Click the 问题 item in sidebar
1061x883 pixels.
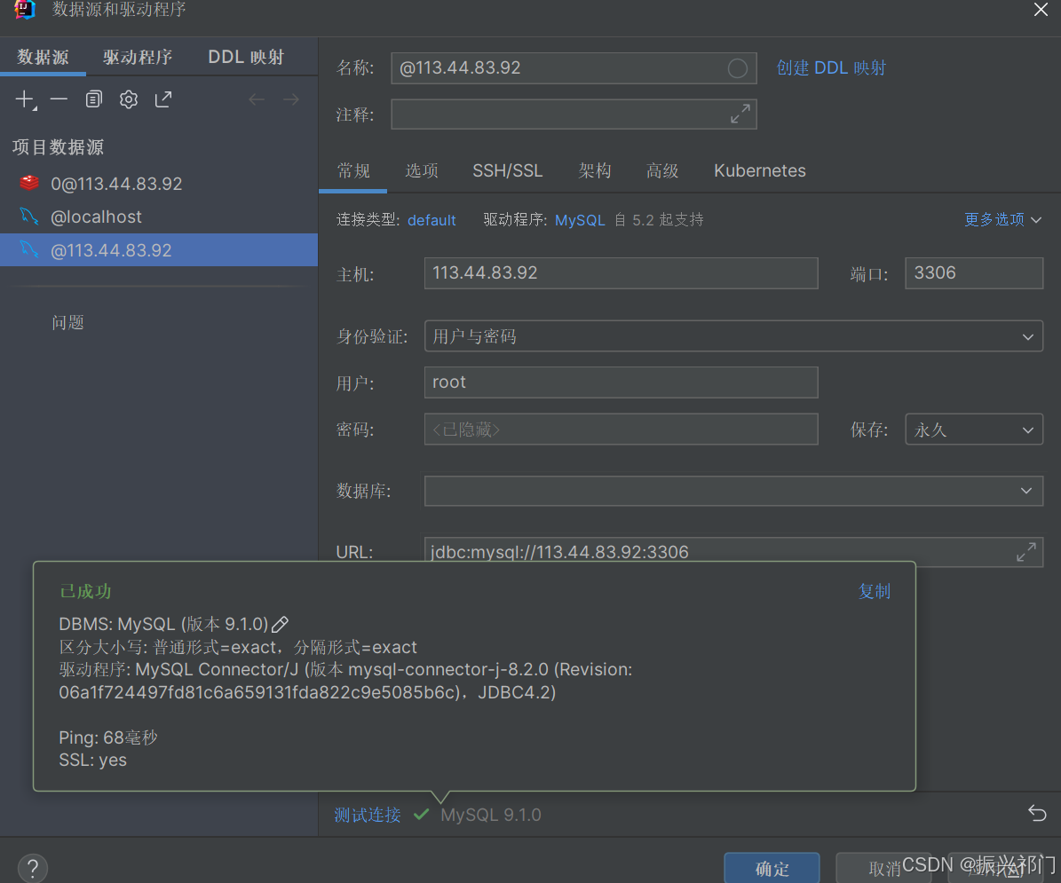(67, 322)
